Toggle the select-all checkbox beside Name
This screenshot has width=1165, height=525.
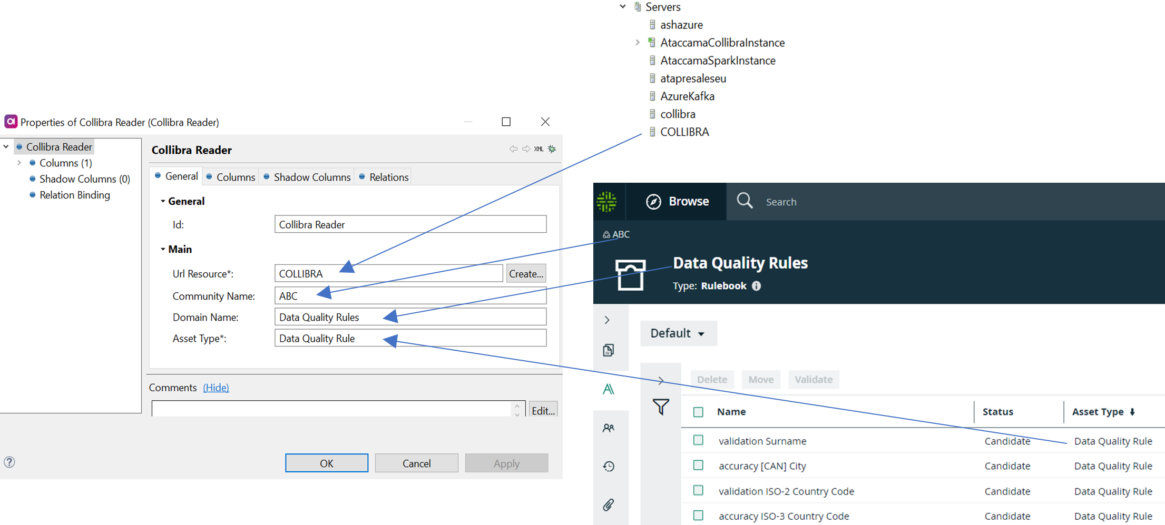(x=698, y=412)
